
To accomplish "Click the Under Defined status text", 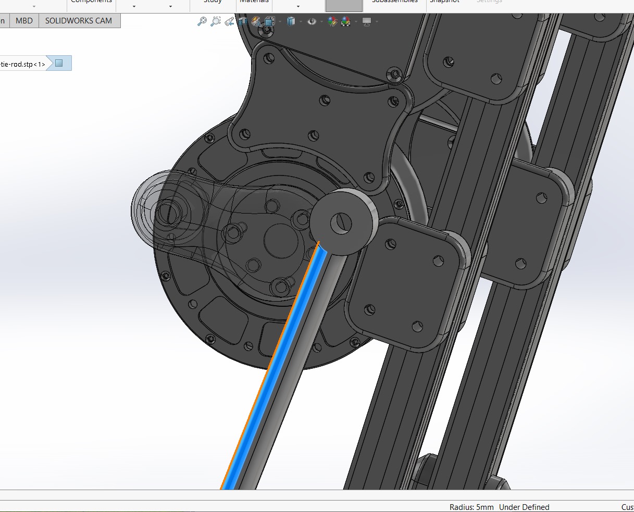I will coord(524,507).
